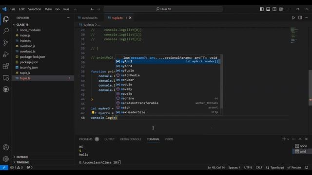Open the new terminal launch profile dropdown
The height and width of the screenshot is (175, 312).
pyautogui.click(x=288, y=139)
